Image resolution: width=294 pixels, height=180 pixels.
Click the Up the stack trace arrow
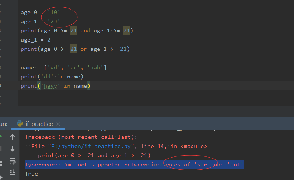point(13,137)
